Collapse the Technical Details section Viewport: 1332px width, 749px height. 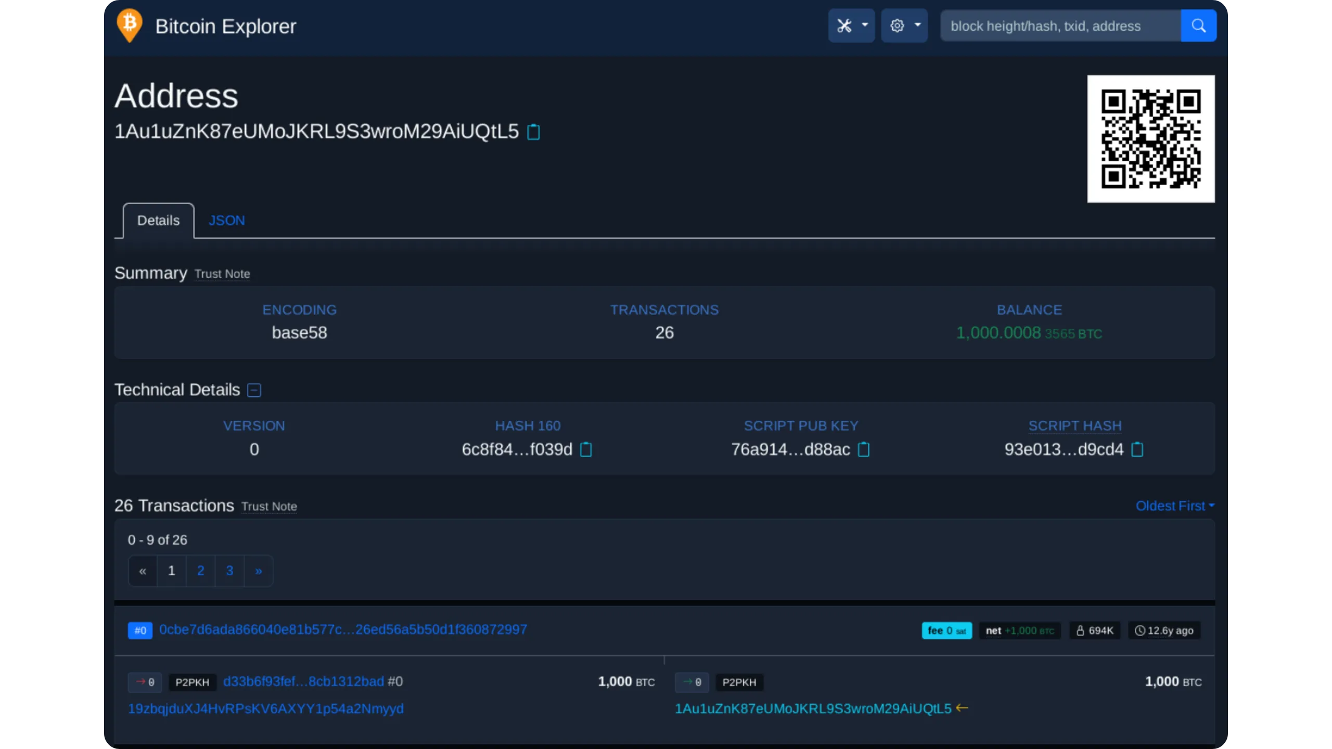(x=254, y=390)
